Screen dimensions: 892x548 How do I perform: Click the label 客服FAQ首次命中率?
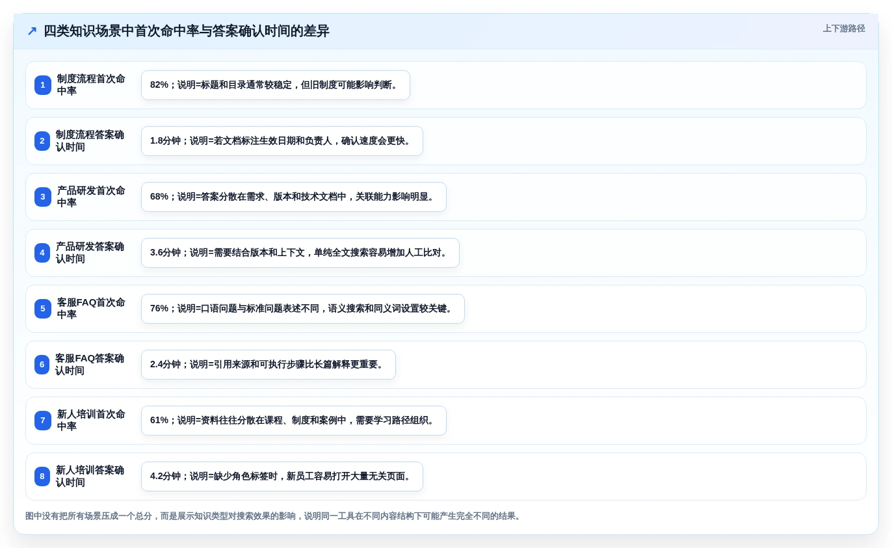coord(91,309)
